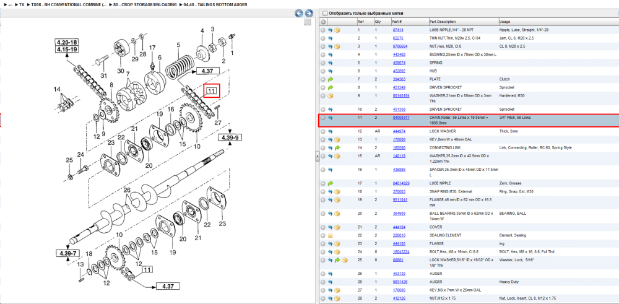Click the package box icon for BALL BEARING
The height and width of the screenshot is (304, 619).
coord(337,214)
